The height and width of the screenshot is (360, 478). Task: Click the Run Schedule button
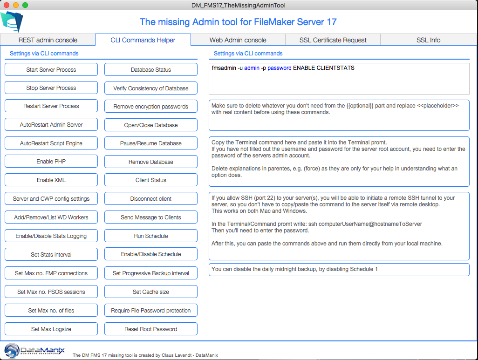coord(151,236)
